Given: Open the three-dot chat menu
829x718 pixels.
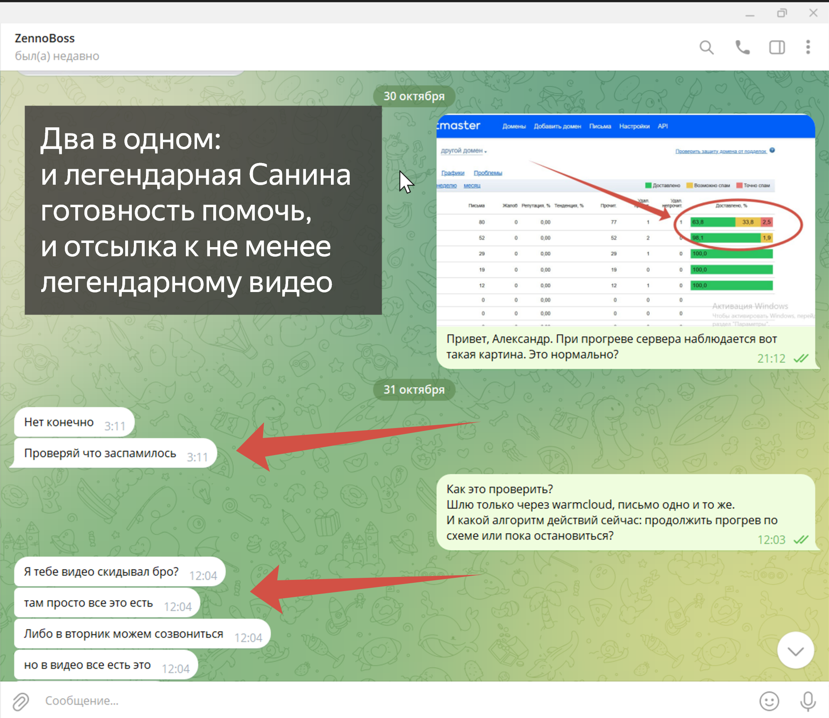Looking at the screenshot, I should point(808,47).
